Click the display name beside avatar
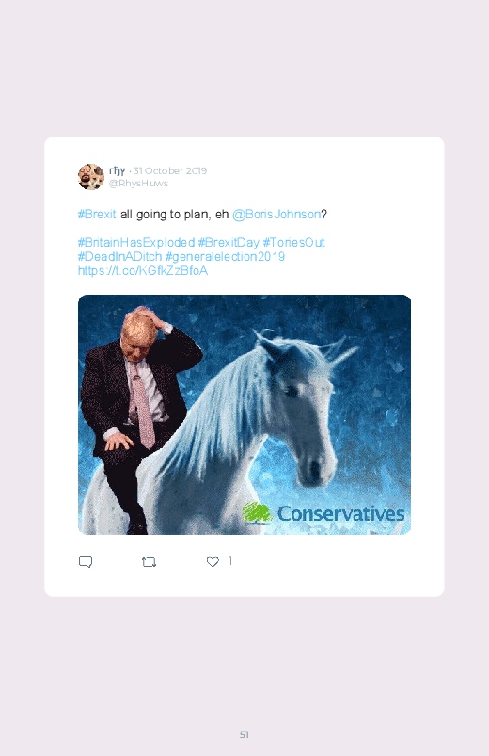This screenshot has height=756, width=489. click(x=117, y=170)
